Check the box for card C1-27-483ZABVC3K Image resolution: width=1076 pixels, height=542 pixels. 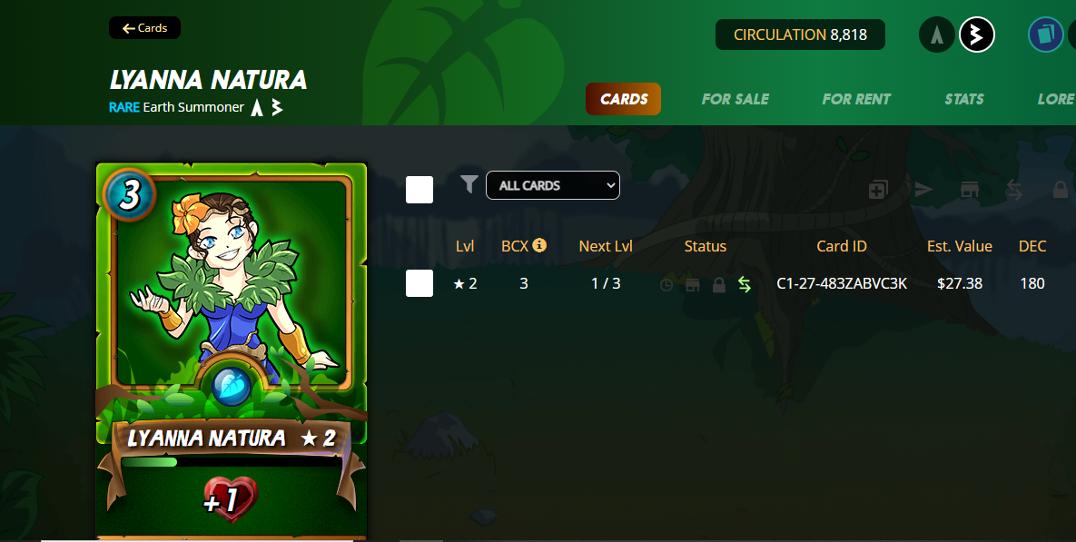(x=420, y=283)
